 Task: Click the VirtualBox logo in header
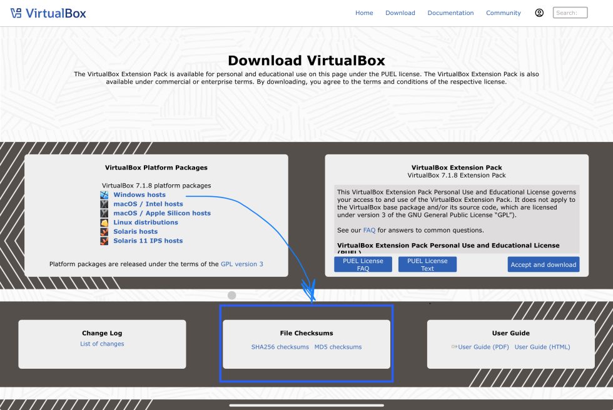(x=48, y=13)
